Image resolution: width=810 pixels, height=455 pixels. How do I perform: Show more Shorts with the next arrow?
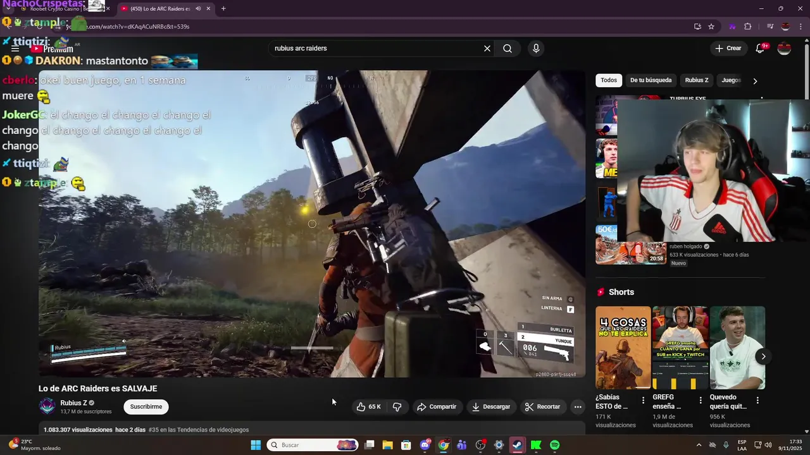(763, 356)
